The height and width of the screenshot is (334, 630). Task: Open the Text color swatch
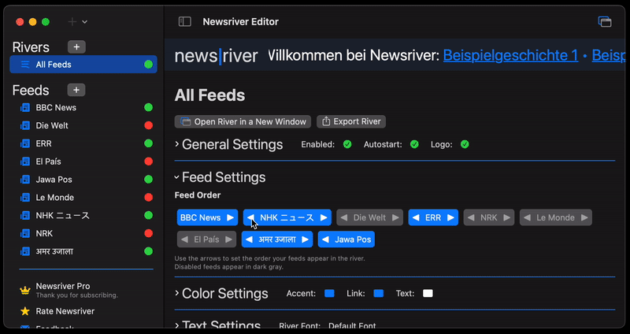tap(428, 293)
